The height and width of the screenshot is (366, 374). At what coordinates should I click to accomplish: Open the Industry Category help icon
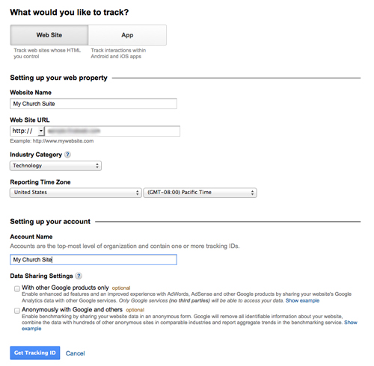point(67,155)
